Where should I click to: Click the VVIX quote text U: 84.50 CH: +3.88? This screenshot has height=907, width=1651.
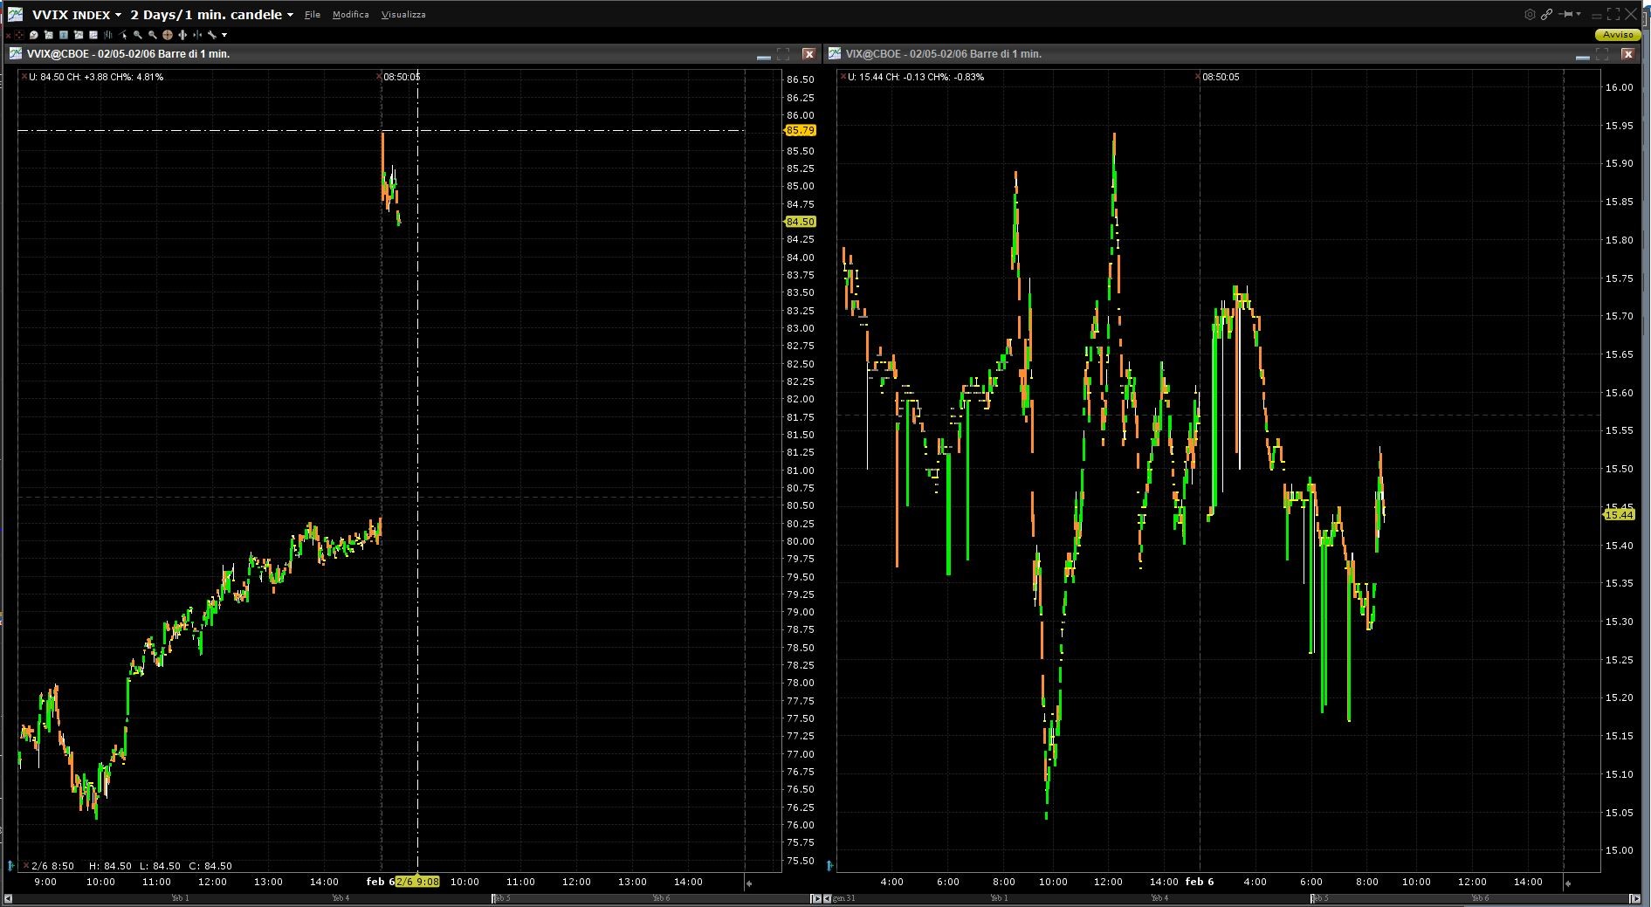pos(96,77)
